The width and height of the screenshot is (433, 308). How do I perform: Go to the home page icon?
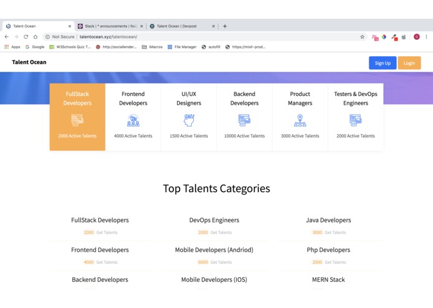coord(36,37)
